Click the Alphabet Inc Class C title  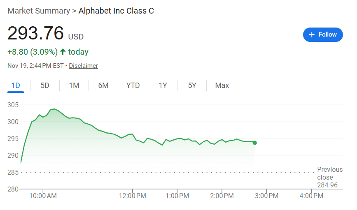point(116,11)
